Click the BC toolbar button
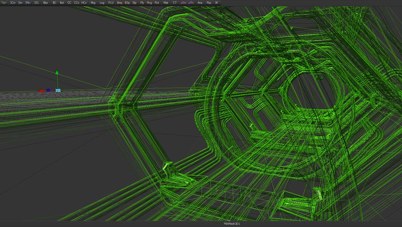This screenshot has width=402, height=227. 54,3
